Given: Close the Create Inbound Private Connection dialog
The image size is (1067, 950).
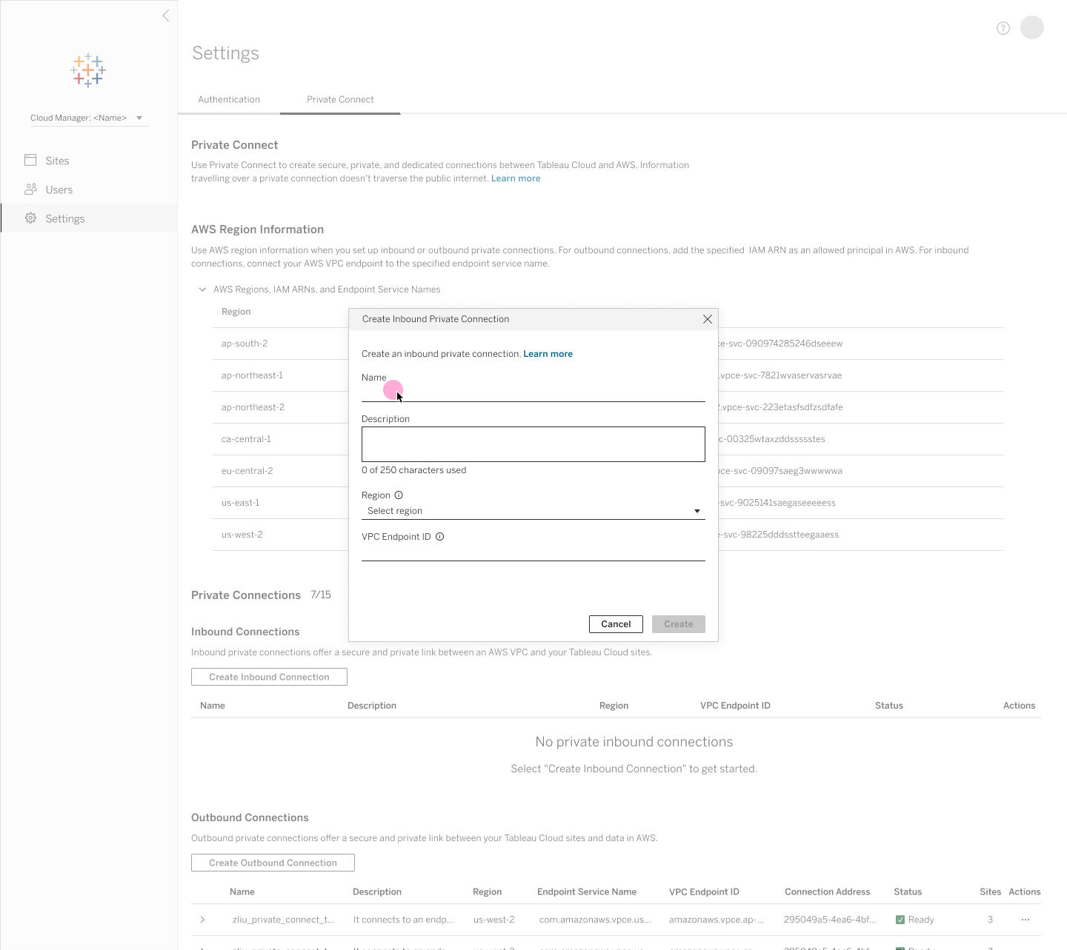Looking at the screenshot, I should [x=708, y=319].
